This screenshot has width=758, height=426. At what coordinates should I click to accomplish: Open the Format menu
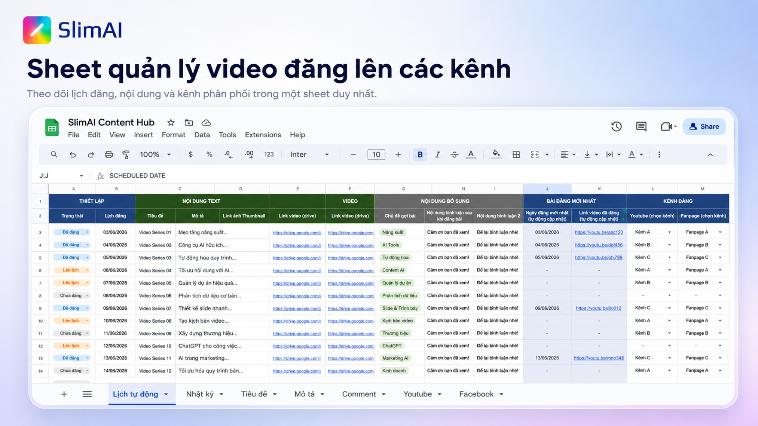173,135
